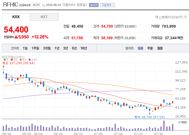
Task: Click the low price 50,100
Action: (x=107, y=38)
